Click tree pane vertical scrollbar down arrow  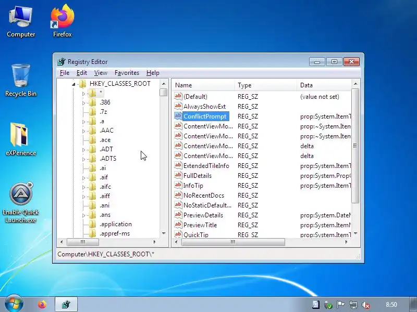[164, 233]
